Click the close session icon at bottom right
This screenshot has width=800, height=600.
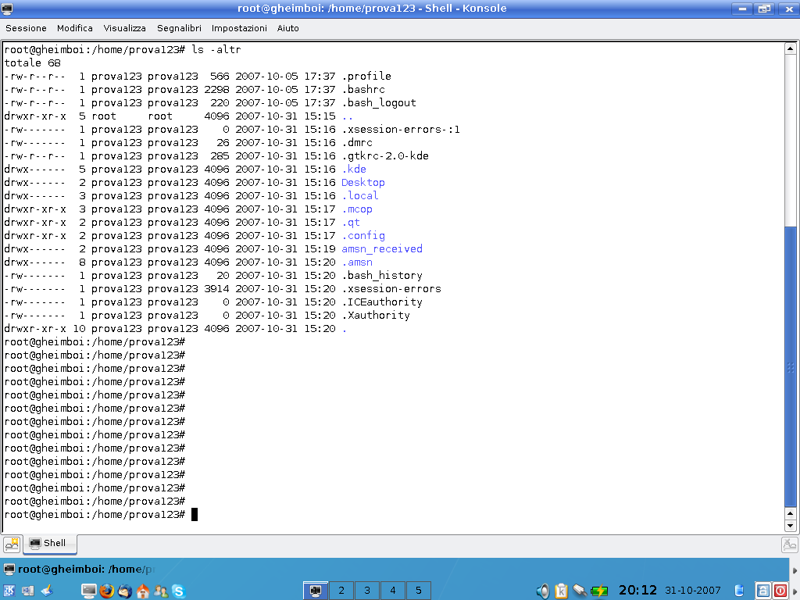click(x=789, y=545)
